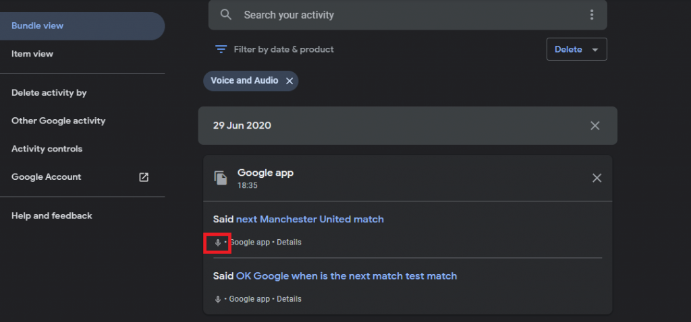Open Details for the OK Google entry
Viewport: 691px width, 322px height.
[x=289, y=299]
